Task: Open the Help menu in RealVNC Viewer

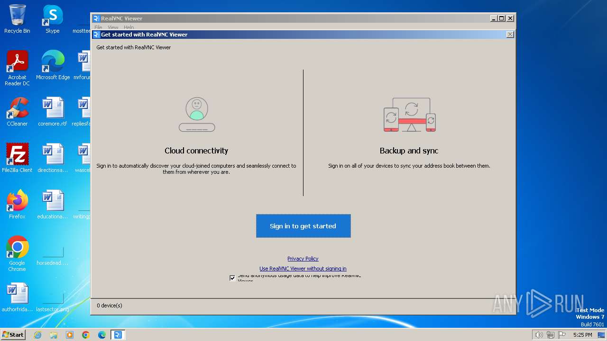Action: click(129, 27)
